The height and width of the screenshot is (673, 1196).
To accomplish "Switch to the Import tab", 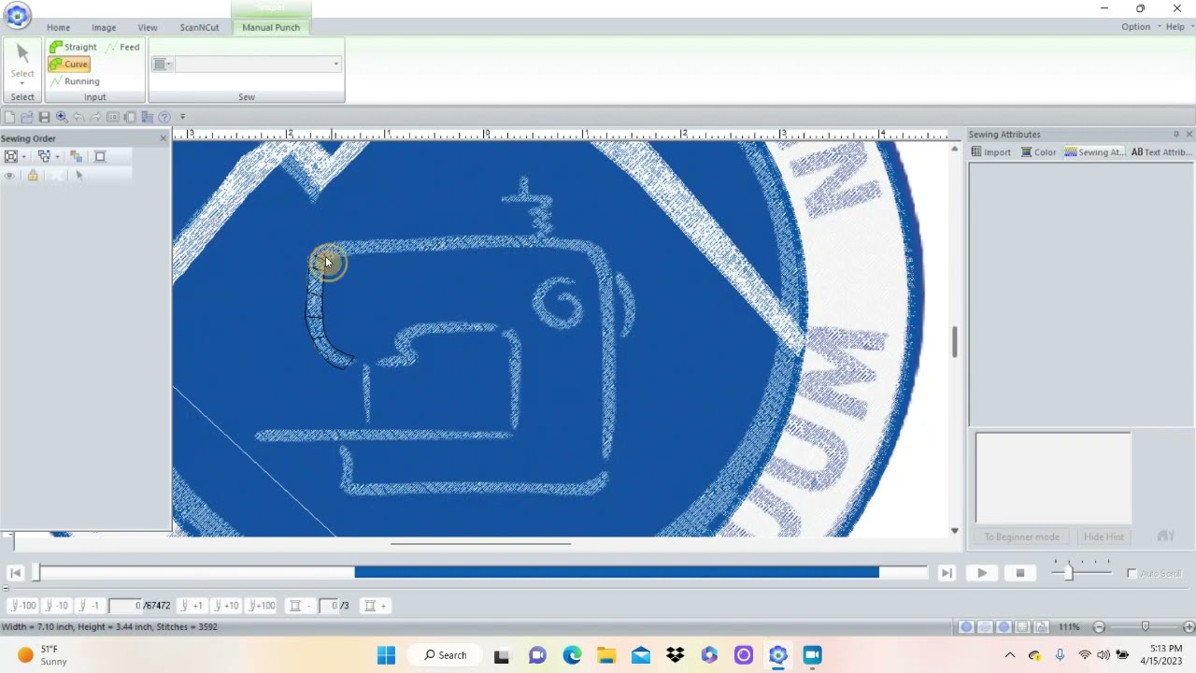I will [x=991, y=152].
